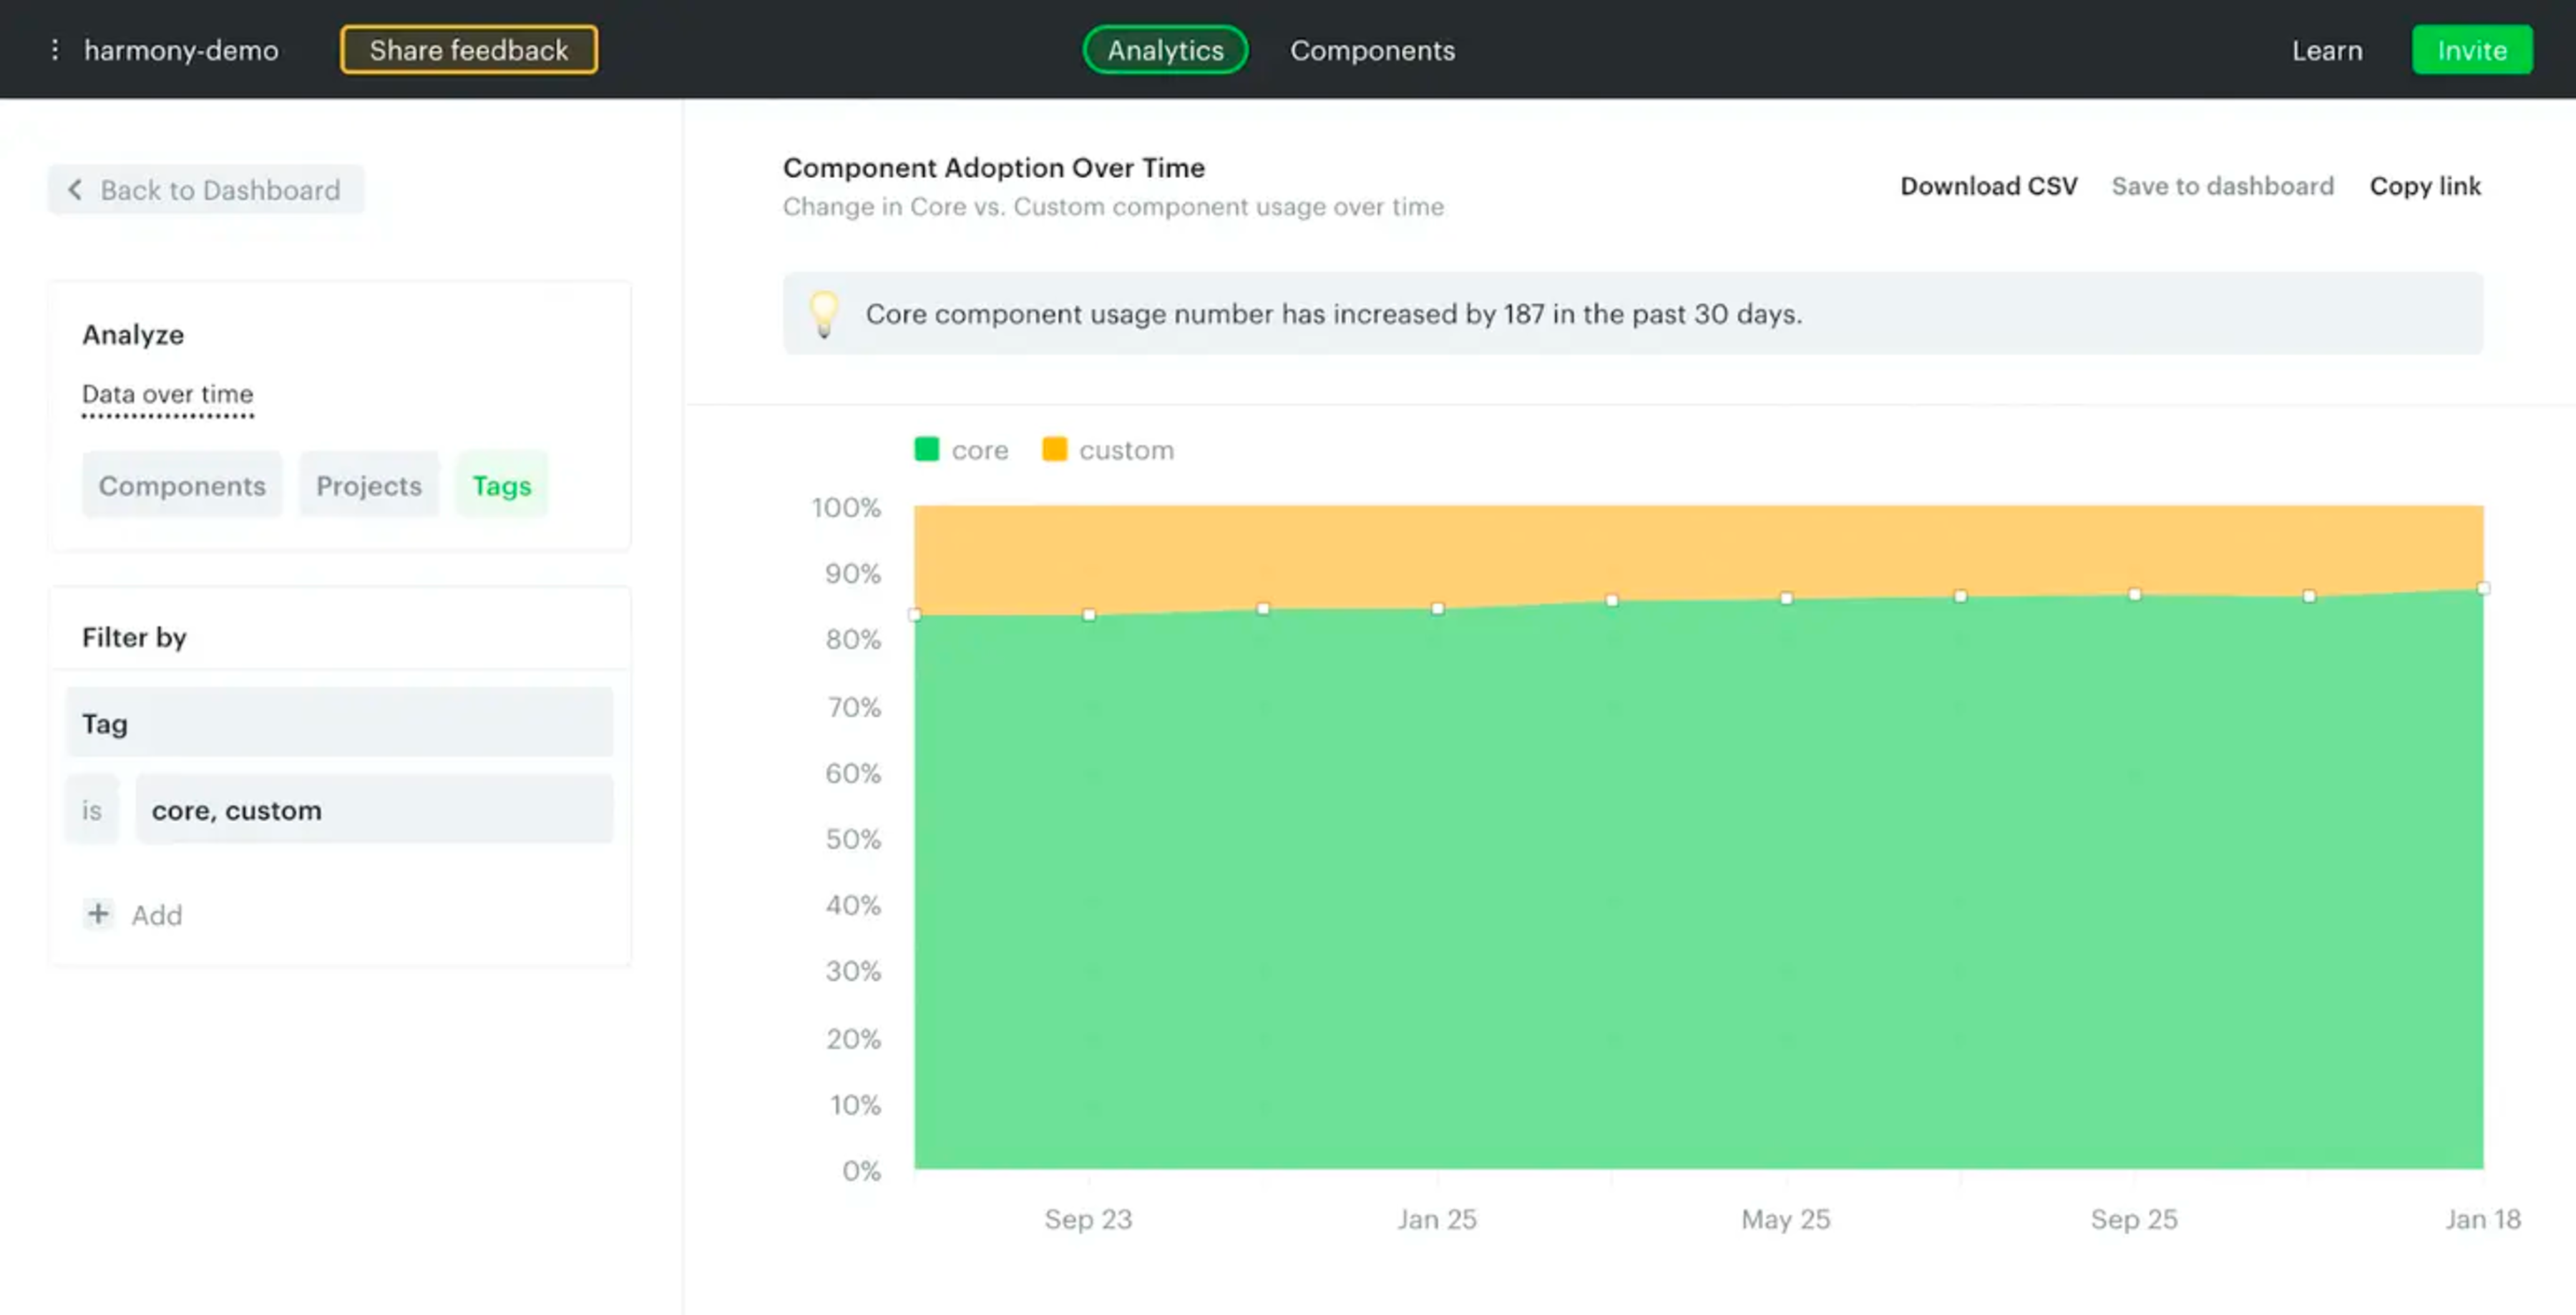Screen dimensions: 2576x1315
Task: Click the Share feedback button
Action: [x=469, y=50]
